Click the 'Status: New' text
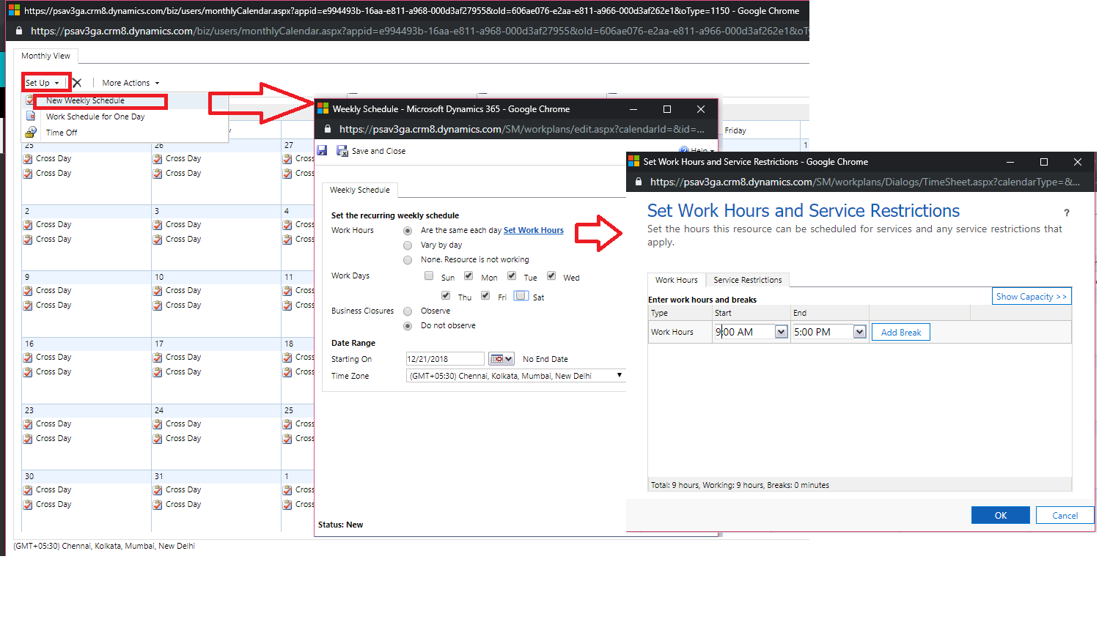 pos(340,525)
